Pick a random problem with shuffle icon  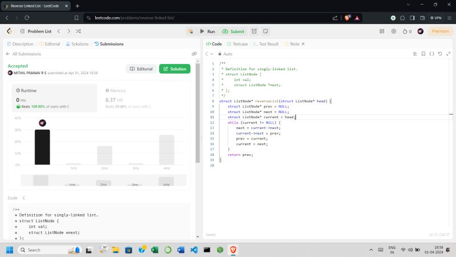[x=78, y=31]
